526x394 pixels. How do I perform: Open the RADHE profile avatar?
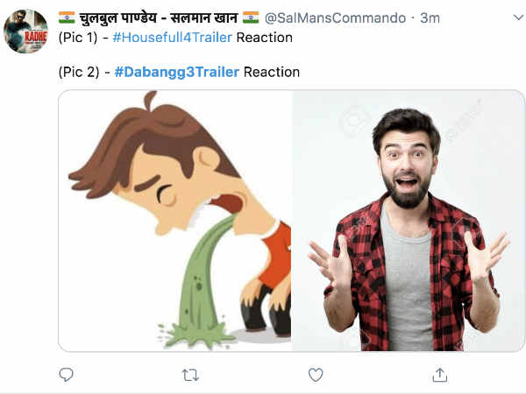coord(25,32)
